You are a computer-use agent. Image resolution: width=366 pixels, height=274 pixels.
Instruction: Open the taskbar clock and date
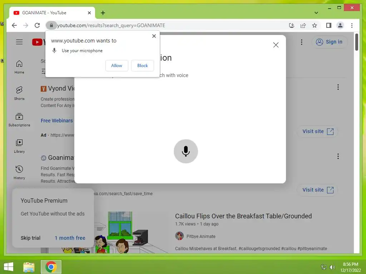point(350,267)
